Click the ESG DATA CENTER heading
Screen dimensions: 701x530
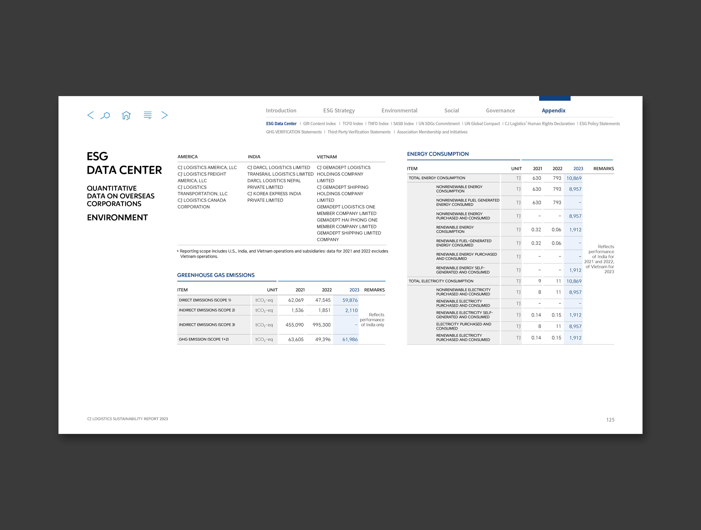[x=124, y=163]
